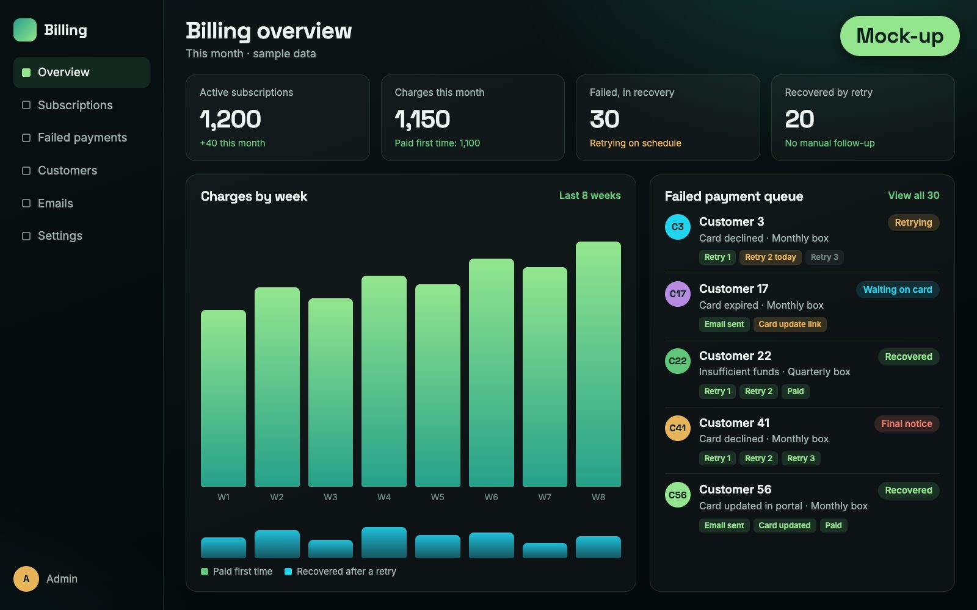Open Subscriptions in the sidebar

point(81,105)
